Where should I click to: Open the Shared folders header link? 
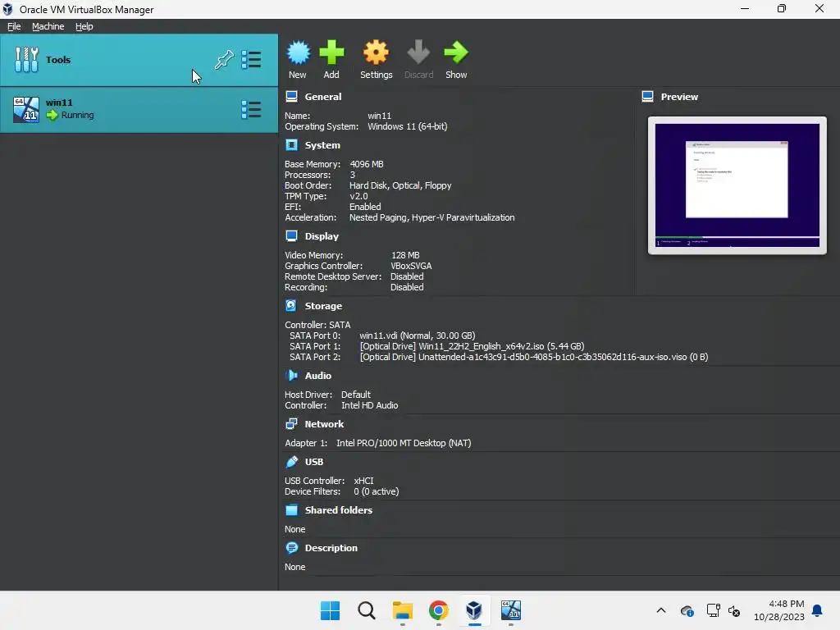[x=338, y=509]
